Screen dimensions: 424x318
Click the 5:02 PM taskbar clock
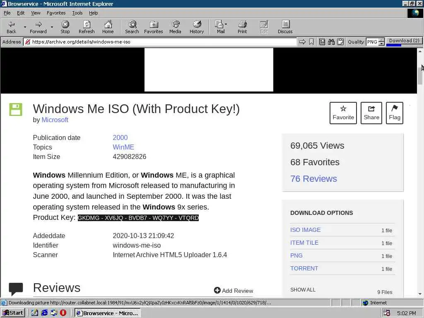tap(407, 313)
